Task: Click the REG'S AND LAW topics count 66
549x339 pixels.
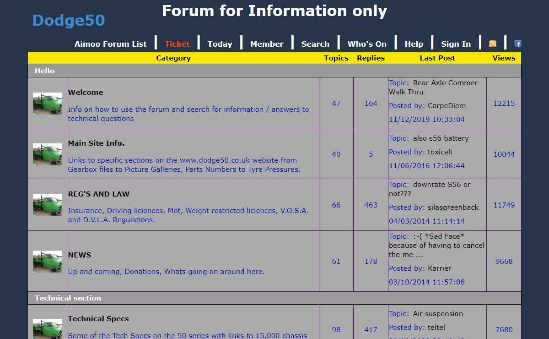Action: pos(336,205)
